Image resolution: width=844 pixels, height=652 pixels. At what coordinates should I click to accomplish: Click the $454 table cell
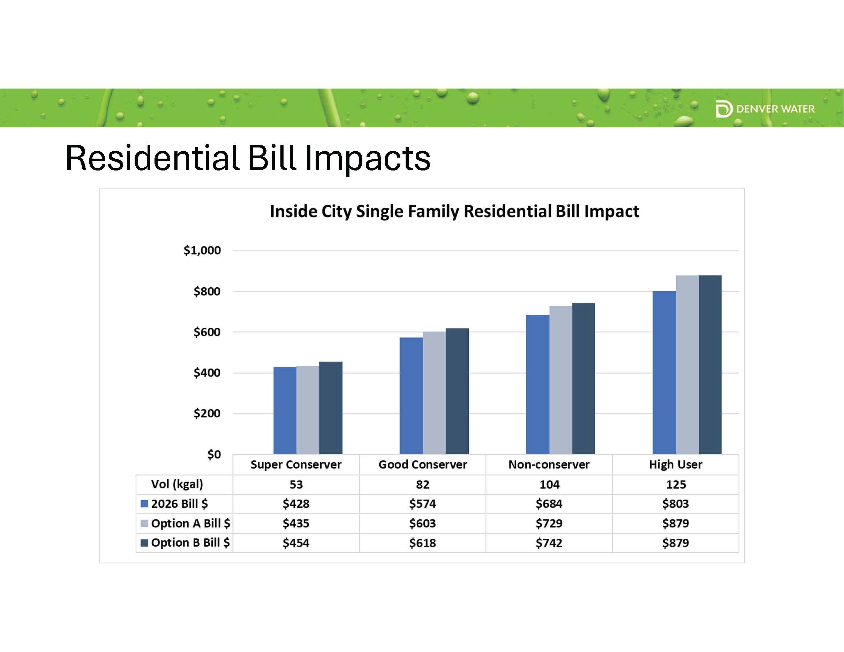coord(296,543)
